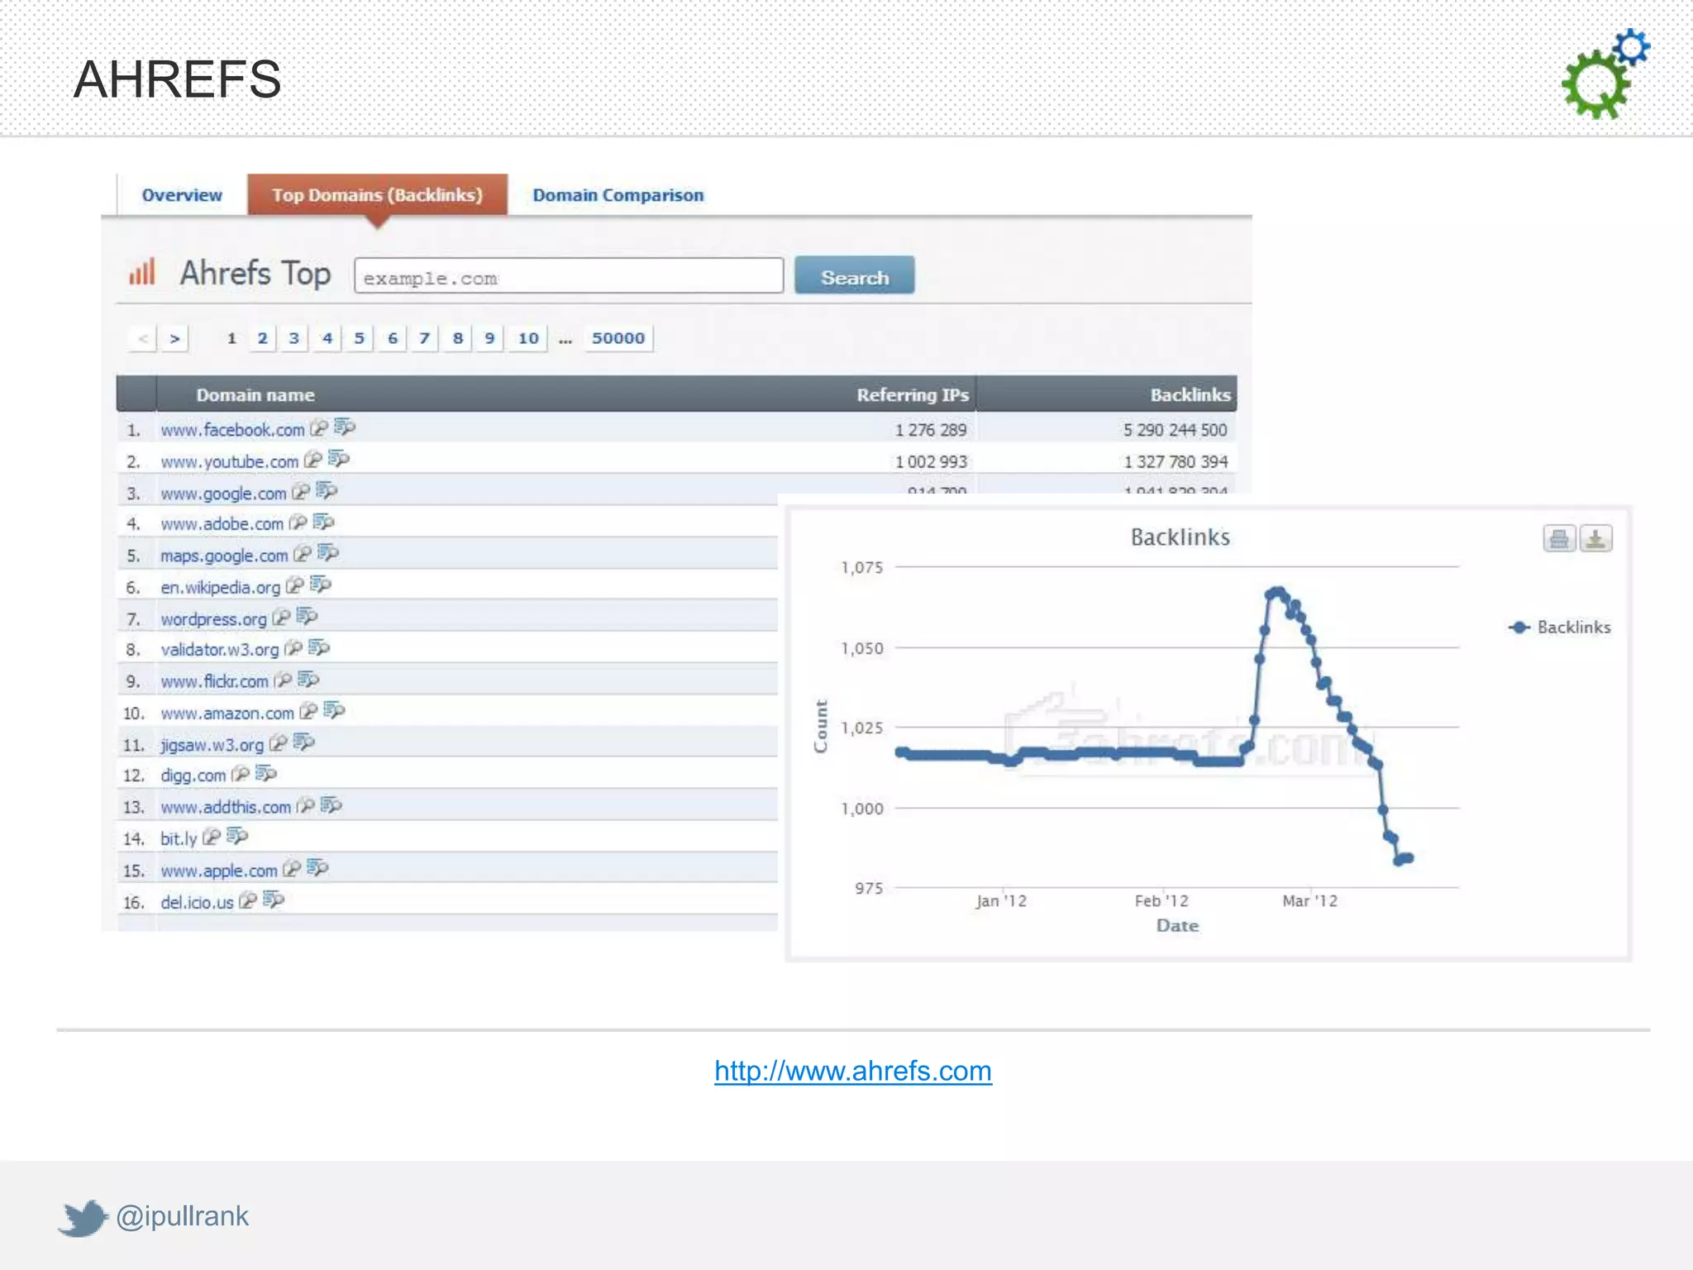Click external link icon beside www.facebook.com
Image resolution: width=1693 pixels, height=1270 pixels.
pos(318,428)
